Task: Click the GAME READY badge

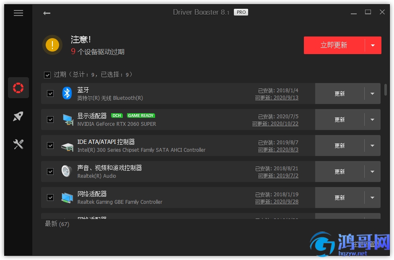Action: (141, 116)
